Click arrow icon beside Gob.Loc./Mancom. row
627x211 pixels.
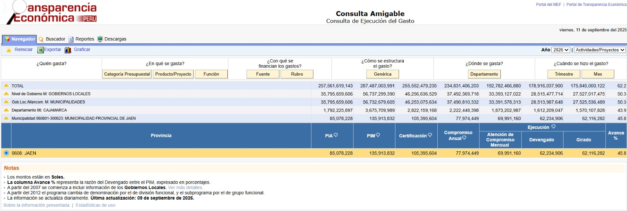tap(6, 102)
